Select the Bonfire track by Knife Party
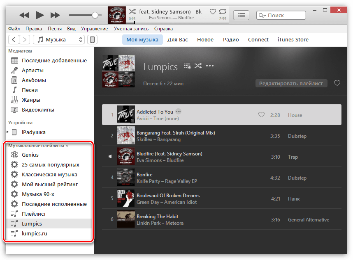 coord(222,178)
